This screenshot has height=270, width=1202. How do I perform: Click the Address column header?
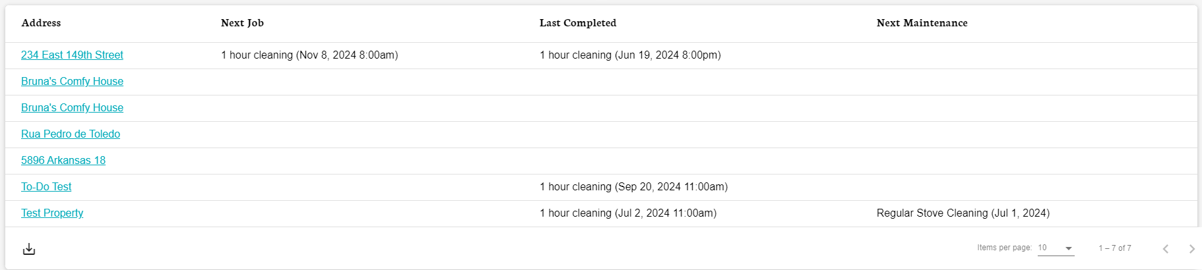[x=41, y=23]
